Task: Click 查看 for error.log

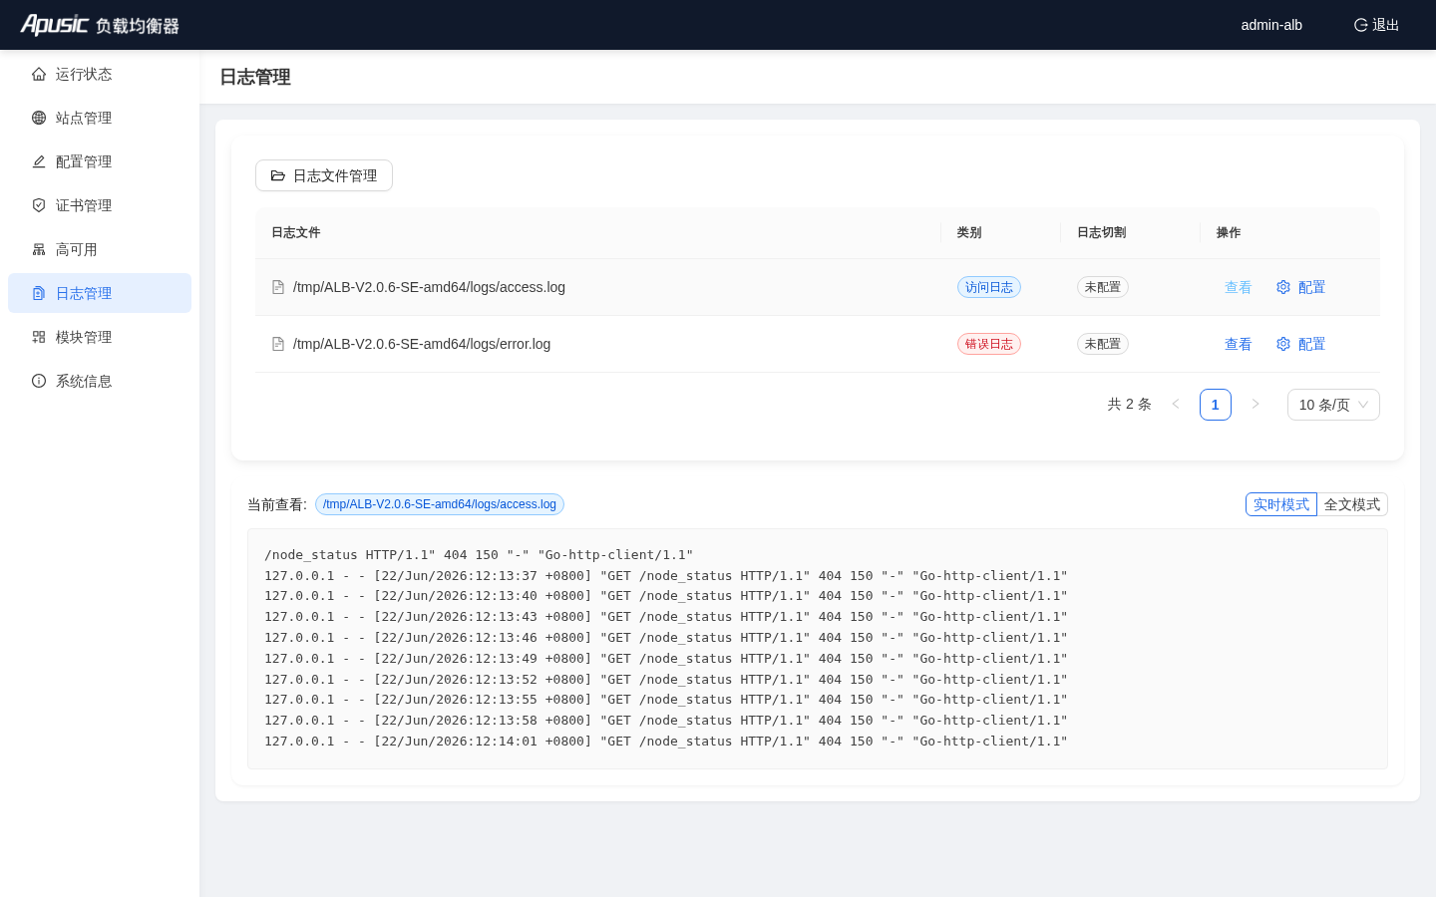Action: 1239,344
